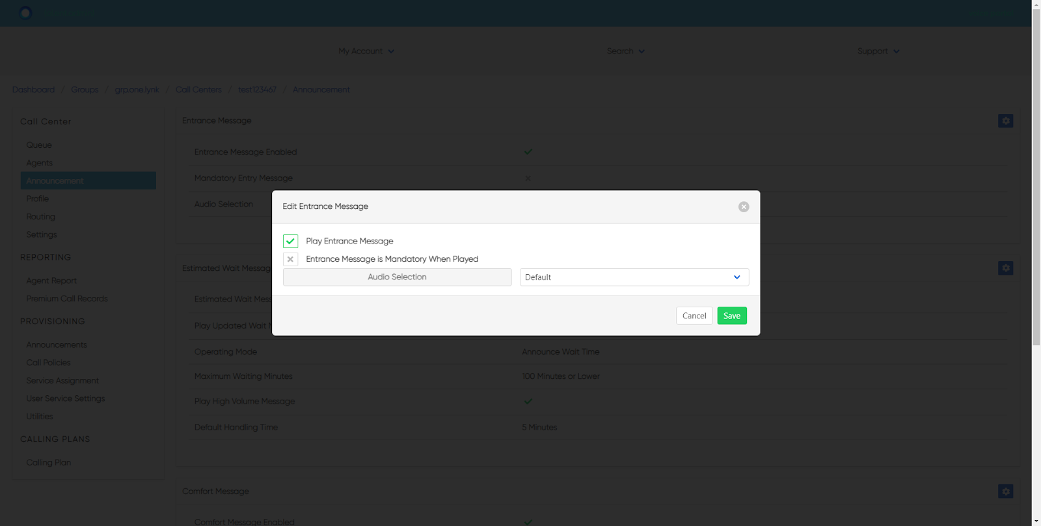Click Entrance Message Enabled check mark

[528, 152]
